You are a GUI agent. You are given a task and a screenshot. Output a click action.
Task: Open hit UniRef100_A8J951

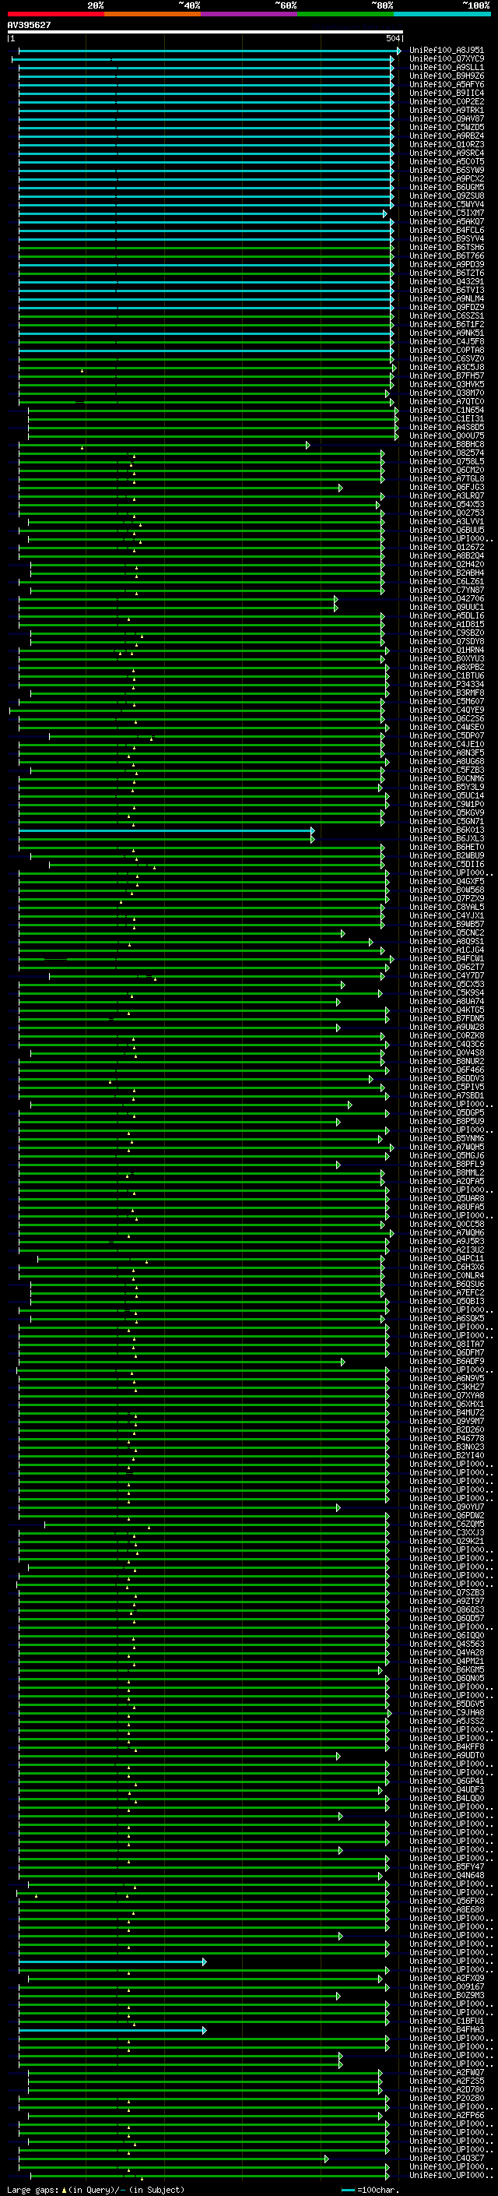click(x=446, y=51)
